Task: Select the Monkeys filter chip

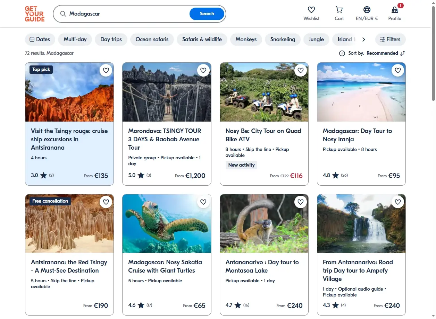Action: [246, 39]
